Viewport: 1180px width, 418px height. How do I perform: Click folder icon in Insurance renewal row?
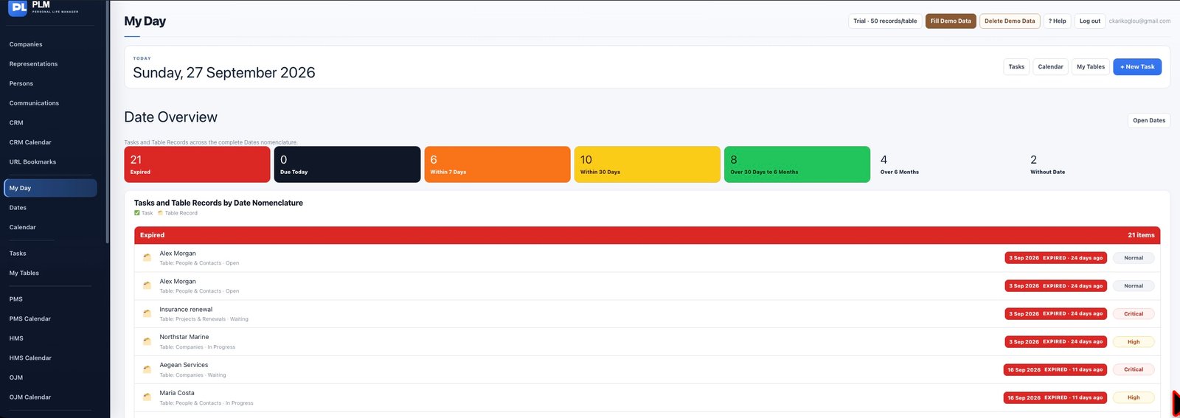point(147,313)
